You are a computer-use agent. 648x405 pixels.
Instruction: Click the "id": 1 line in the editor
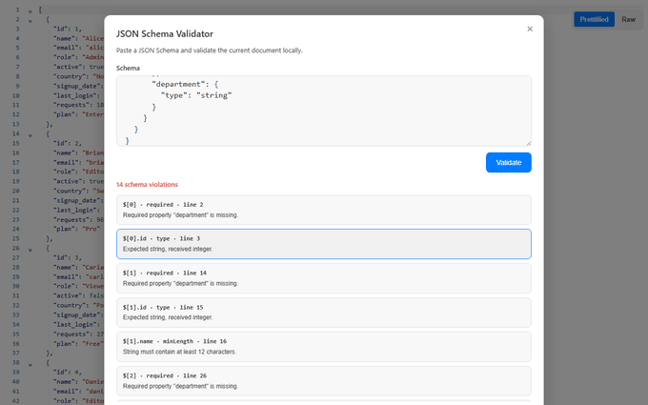68,29
